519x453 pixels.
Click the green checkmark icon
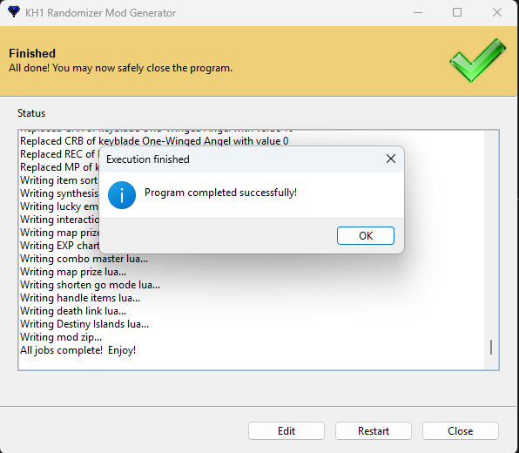477,60
